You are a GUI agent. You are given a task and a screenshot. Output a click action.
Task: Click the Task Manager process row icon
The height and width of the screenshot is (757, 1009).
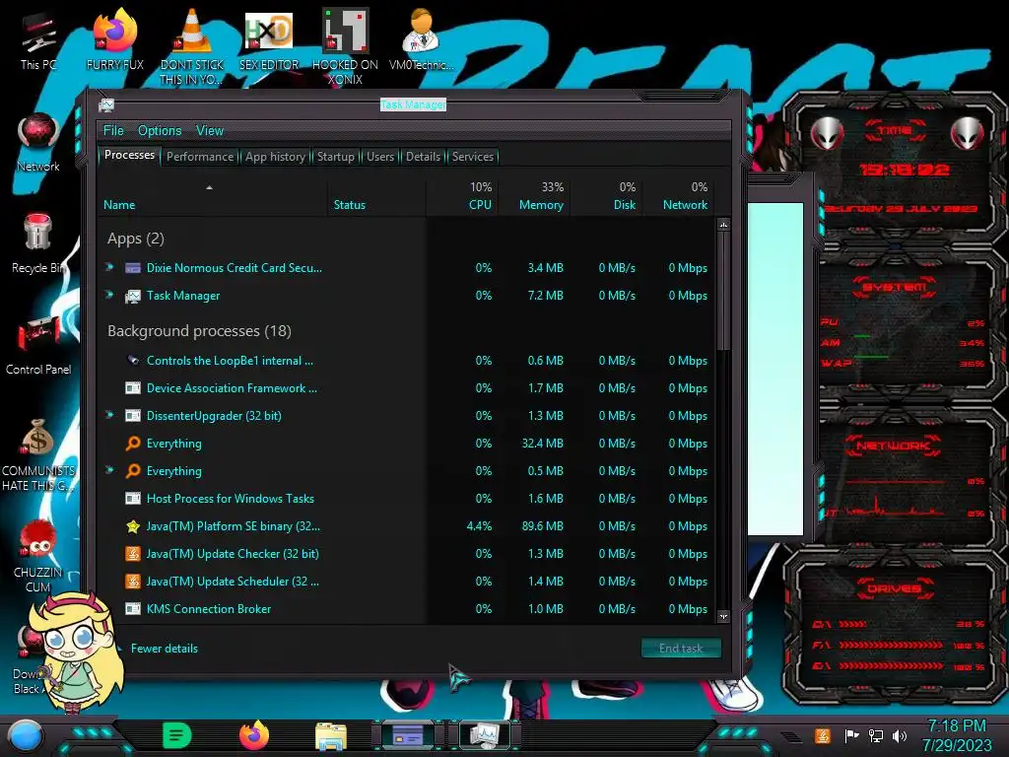(x=133, y=296)
